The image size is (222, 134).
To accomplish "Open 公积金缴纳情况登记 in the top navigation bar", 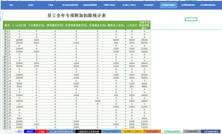I will [x=208, y=5].
